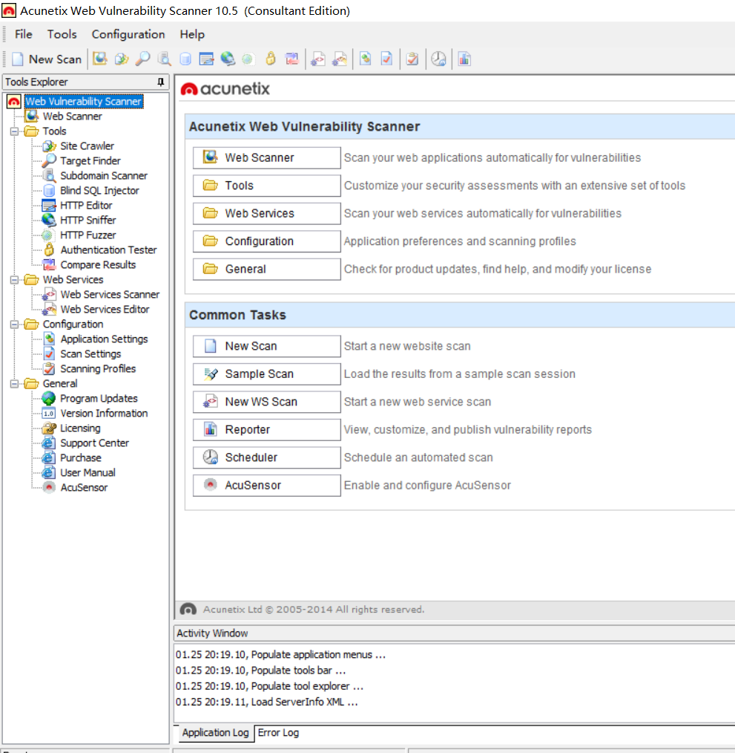The image size is (735, 753).
Task: Click the Scan Settings toolbar icon
Action: click(386, 59)
